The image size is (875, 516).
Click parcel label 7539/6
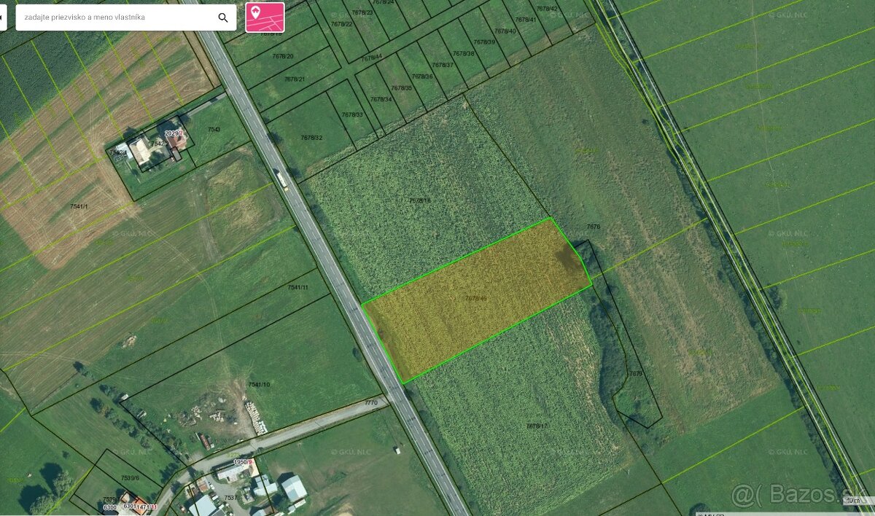pyautogui.click(x=129, y=477)
